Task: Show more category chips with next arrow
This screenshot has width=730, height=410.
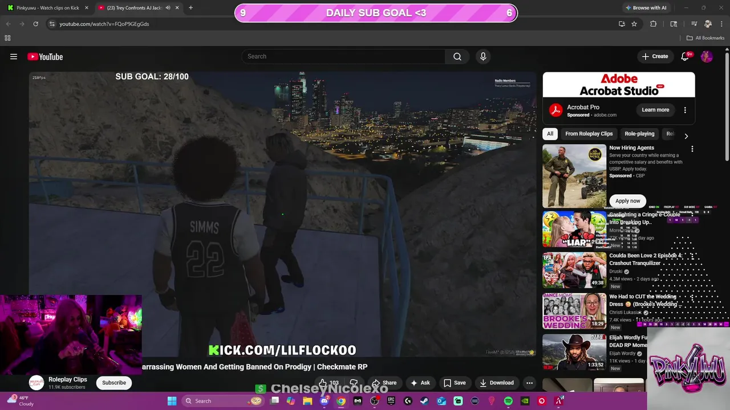Action: (686, 136)
